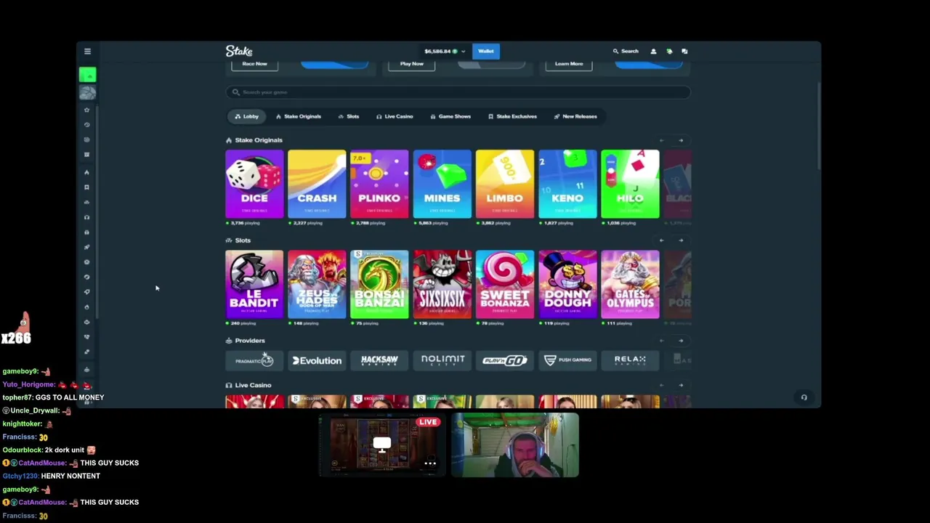Open Favourites star icon in sidebar

click(x=87, y=110)
